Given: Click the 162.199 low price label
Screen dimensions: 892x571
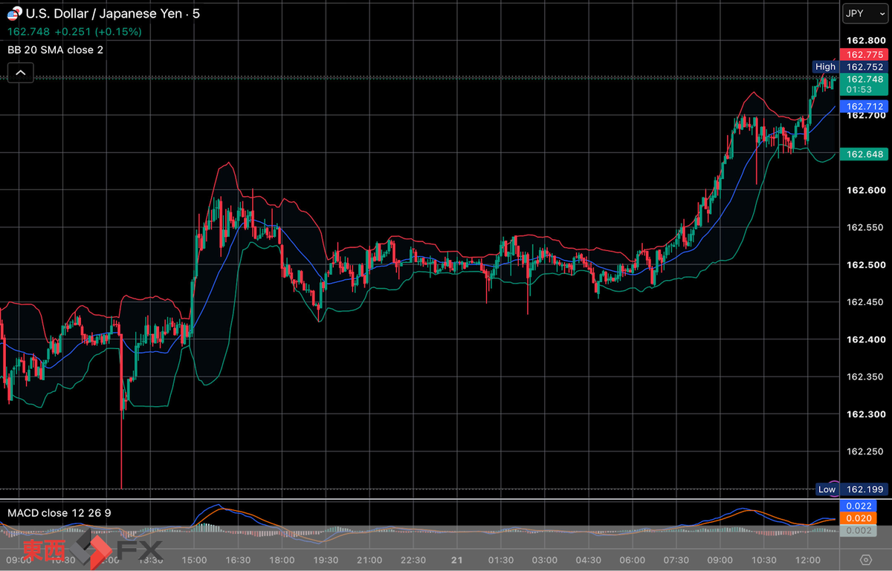Looking at the screenshot, I should pyautogui.click(x=864, y=489).
